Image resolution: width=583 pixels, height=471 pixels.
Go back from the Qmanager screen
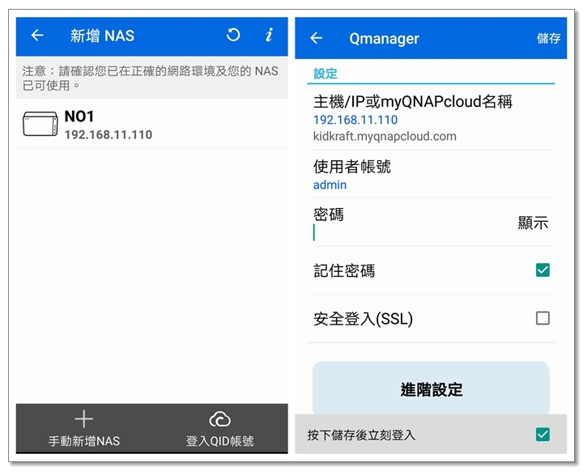[316, 37]
